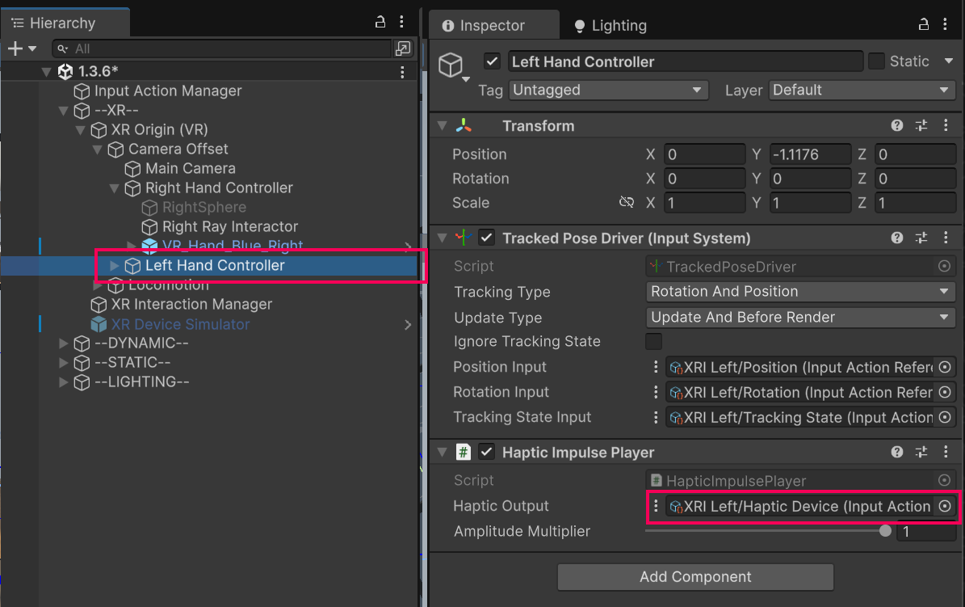Select XR Interaction Manager in hierarchy
The image size is (965, 607).
tap(191, 305)
